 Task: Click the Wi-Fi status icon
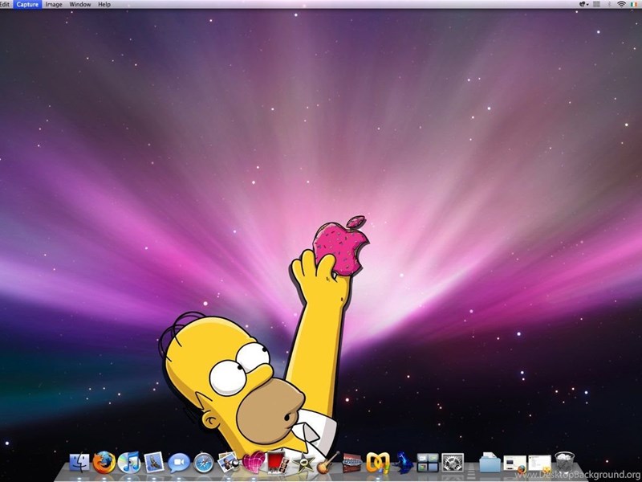pos(621,4)
